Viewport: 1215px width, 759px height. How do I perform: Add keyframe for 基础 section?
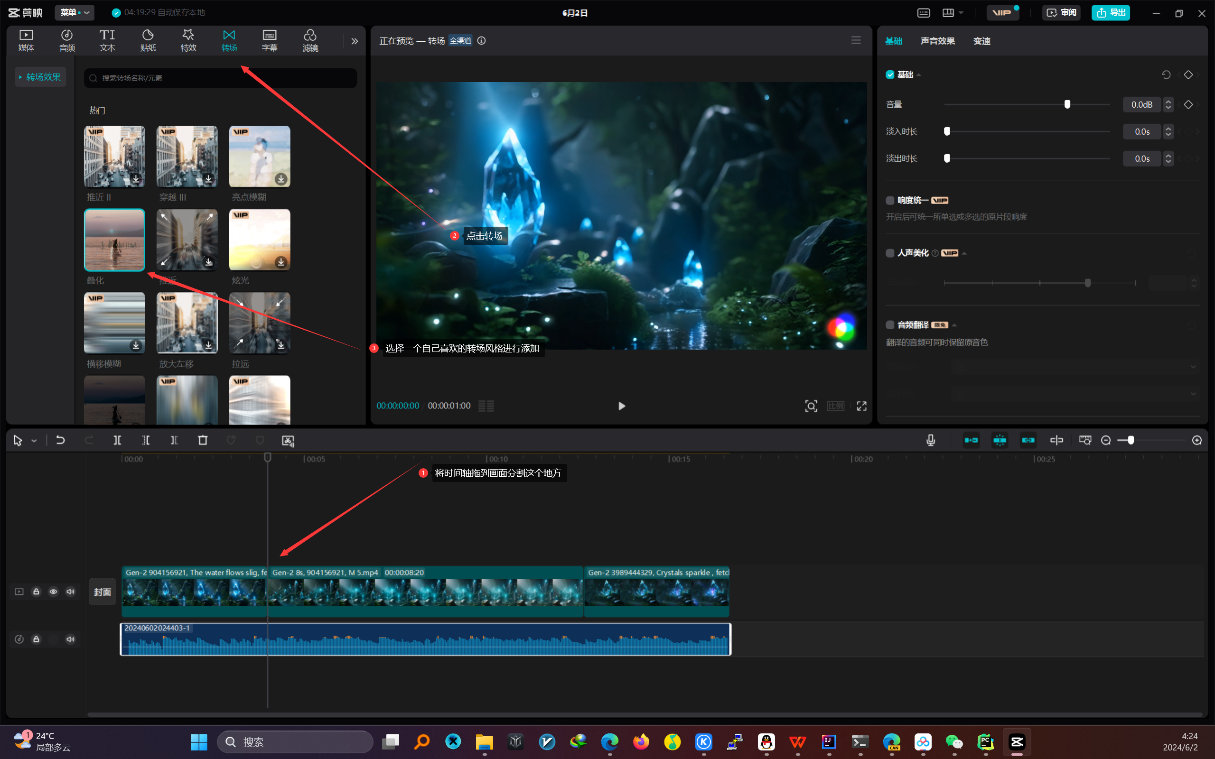coord(1188,75)
